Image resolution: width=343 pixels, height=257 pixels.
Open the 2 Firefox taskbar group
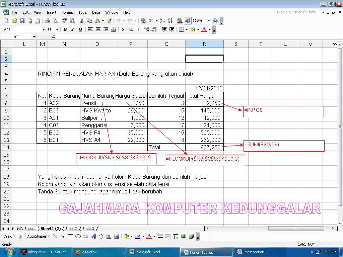tap(99, 252)
